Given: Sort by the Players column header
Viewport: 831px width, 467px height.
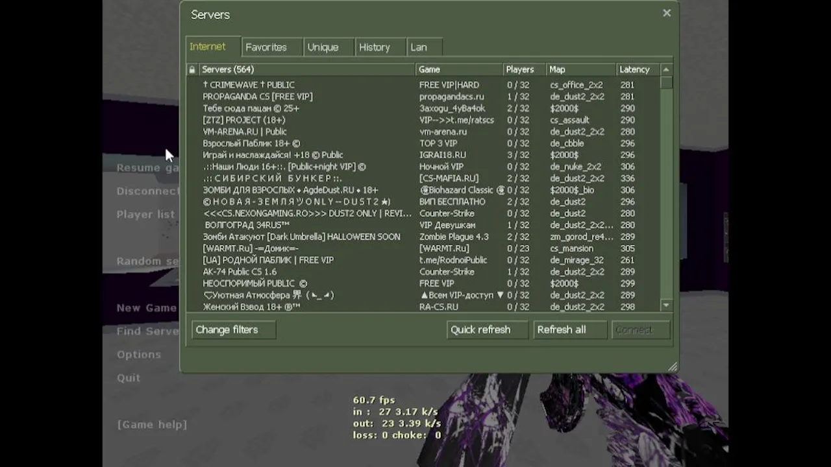Looking at the screenshot, I should click(525, 69).
